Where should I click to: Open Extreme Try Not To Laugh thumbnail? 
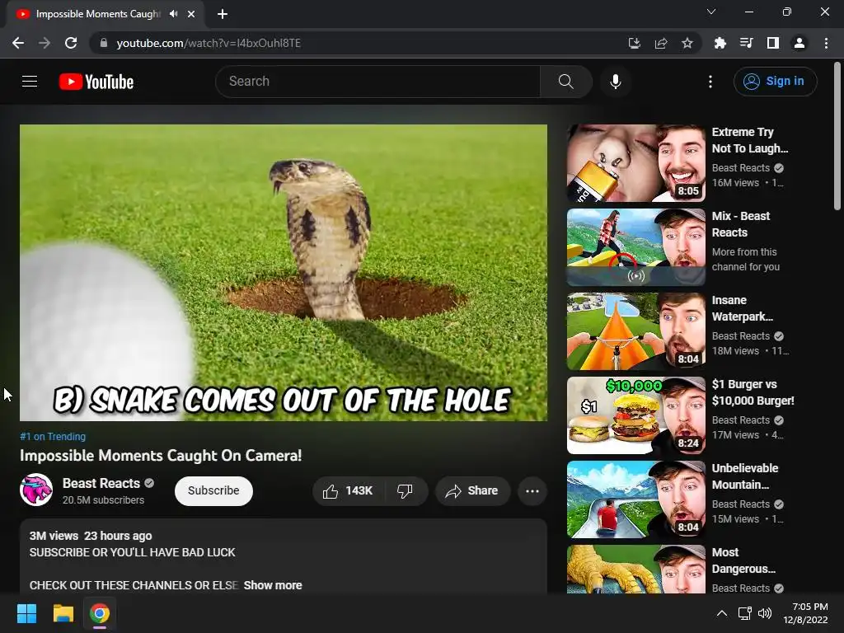(636, 164)
